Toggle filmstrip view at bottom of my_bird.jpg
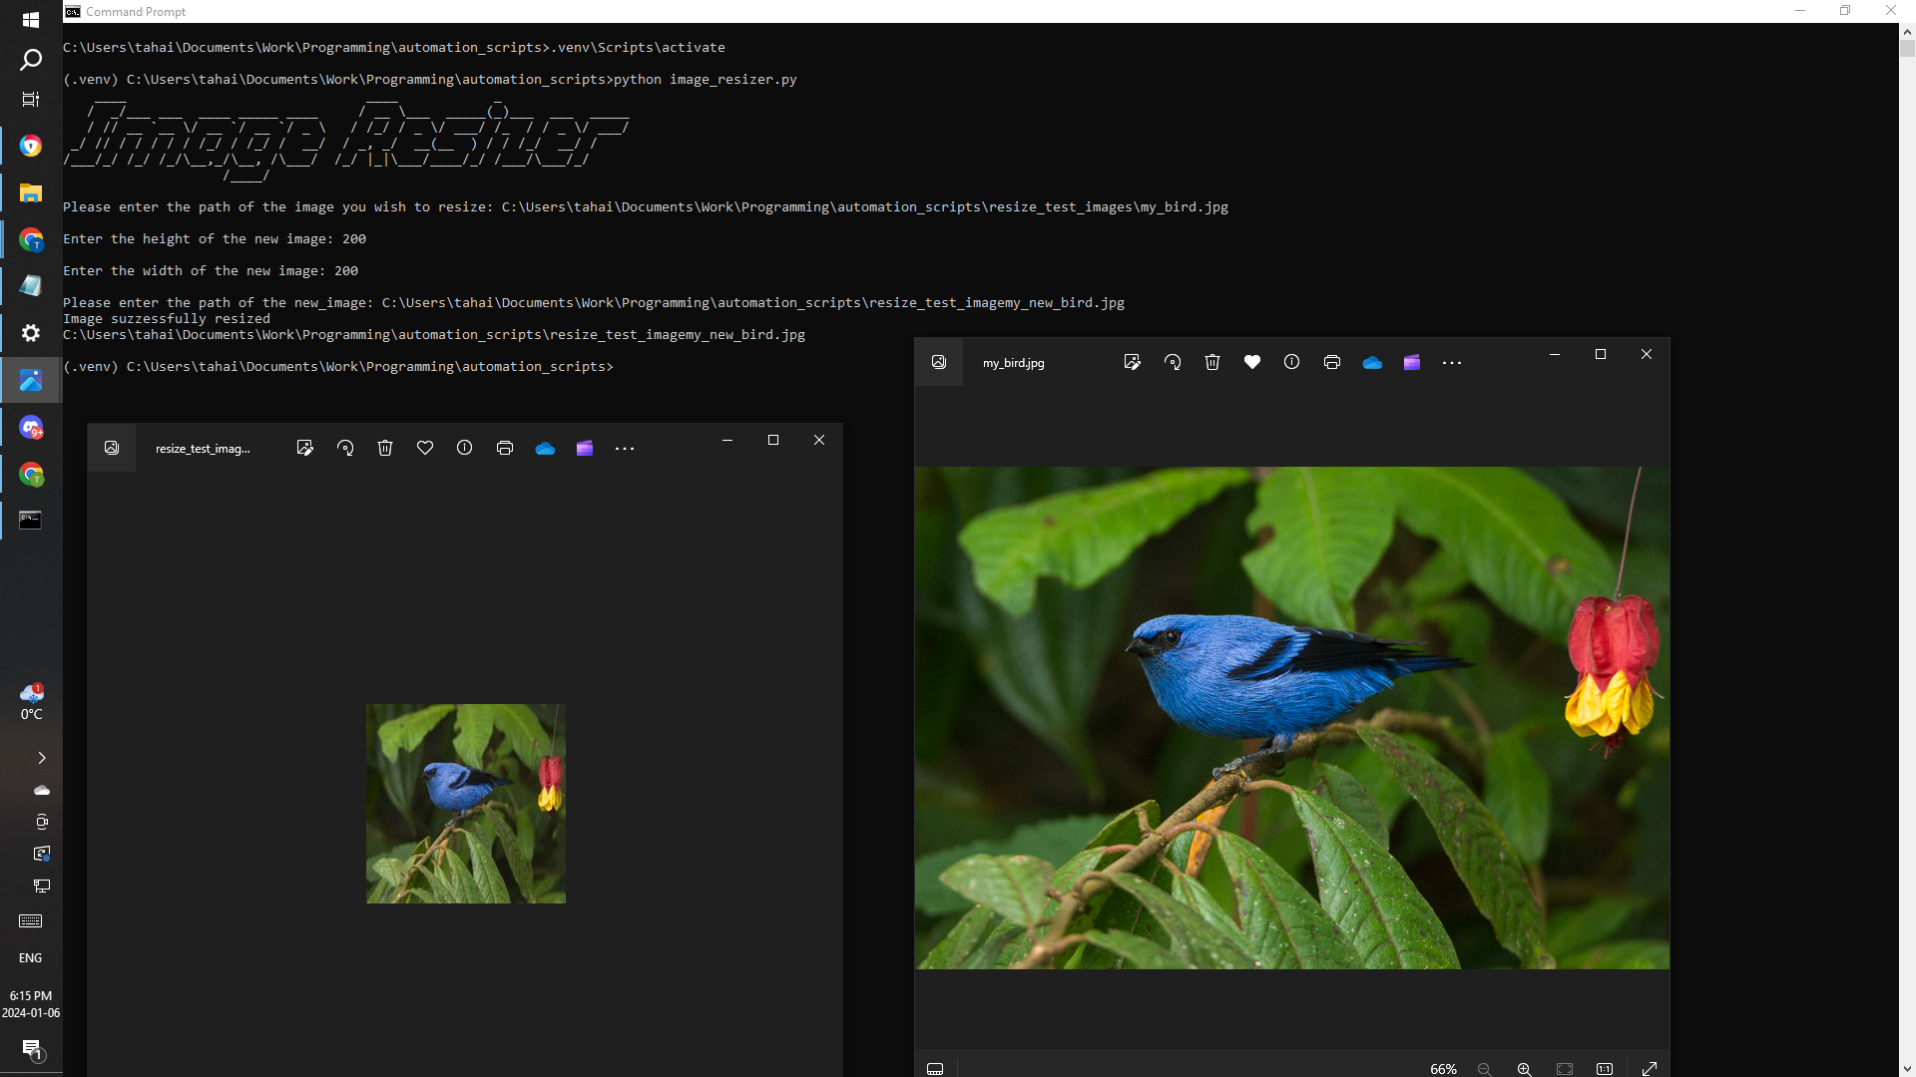The image size is (1916, 1077). click(935, 1069)
